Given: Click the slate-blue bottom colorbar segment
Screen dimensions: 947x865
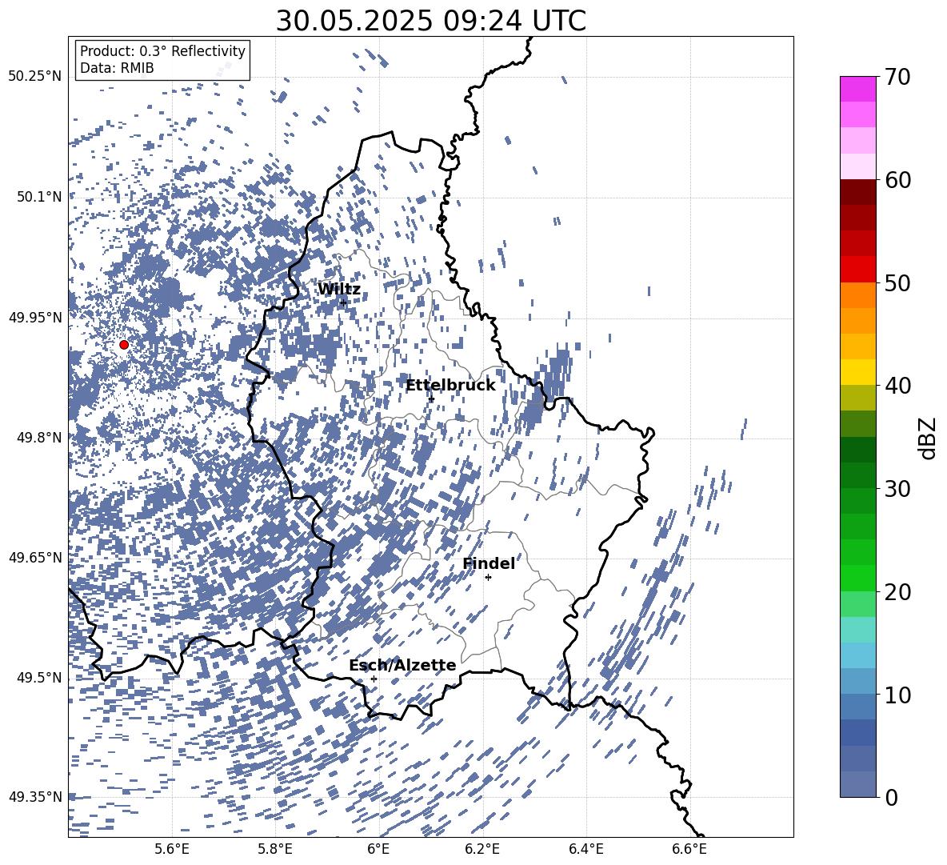Looking at the screenshot, I should [x=858, y=784].
